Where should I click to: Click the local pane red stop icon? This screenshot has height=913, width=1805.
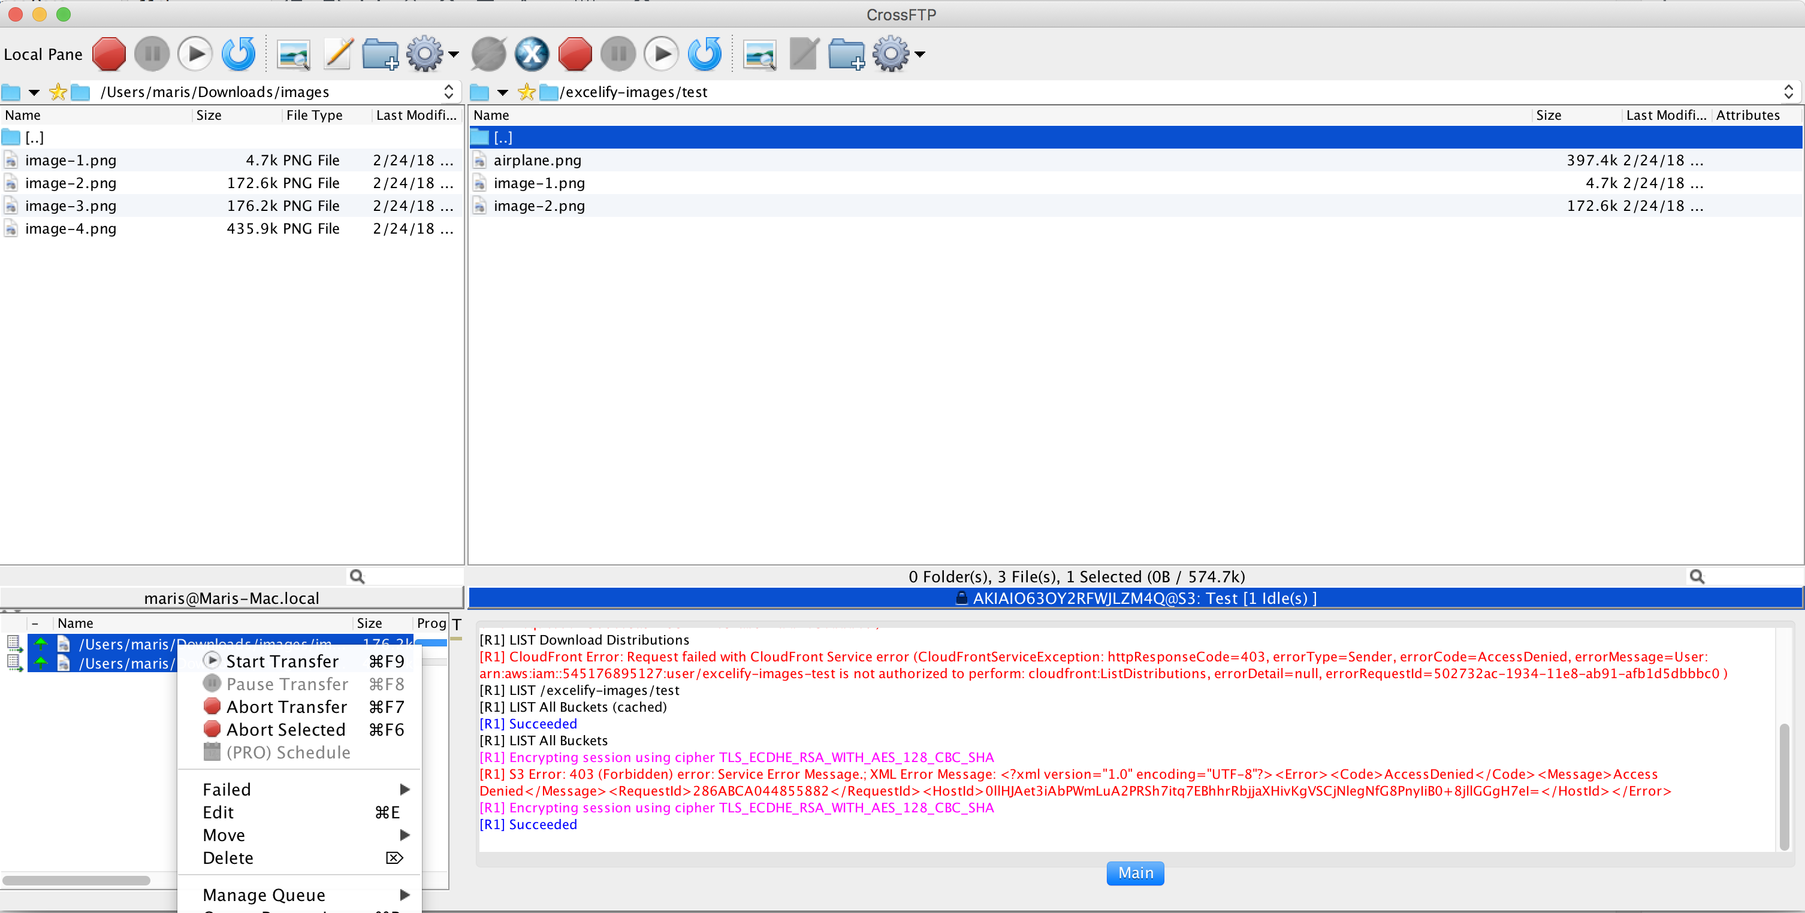pyautogui.click(x=108, y=54)
